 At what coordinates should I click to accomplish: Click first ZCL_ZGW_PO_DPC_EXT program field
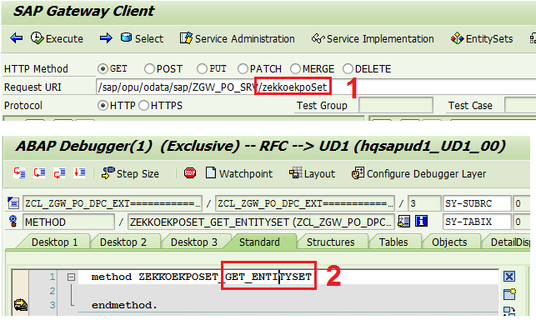coord(113,203)
